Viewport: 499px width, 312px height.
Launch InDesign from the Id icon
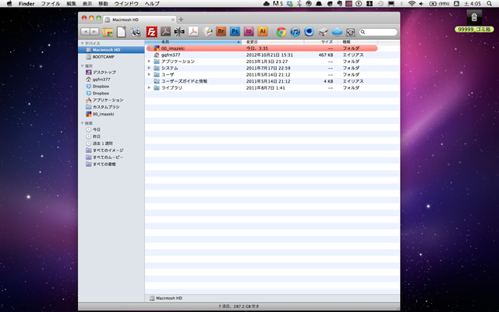click(x=248, y=32)
